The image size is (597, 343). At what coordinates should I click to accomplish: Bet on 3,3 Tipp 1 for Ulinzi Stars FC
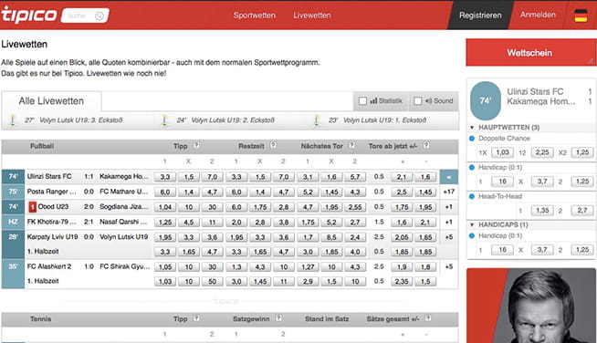pyautogui.click(x=165, y=177)
